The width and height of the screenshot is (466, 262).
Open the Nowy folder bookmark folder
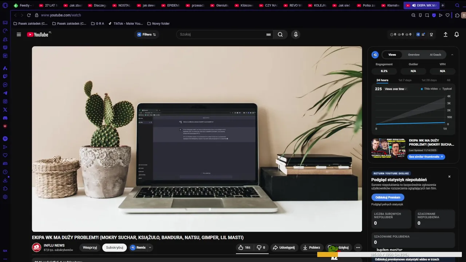[158, 24]
